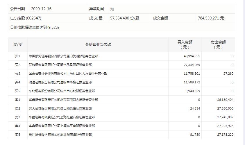This screenshot has width=245, height=145.
Task: Click the trade volume value 57,554,400 份/股
Action: [125, 18]
